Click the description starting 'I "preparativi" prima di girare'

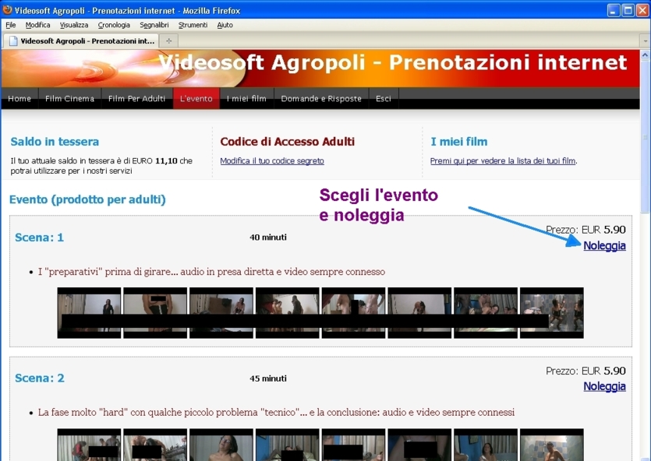(212, 272)
